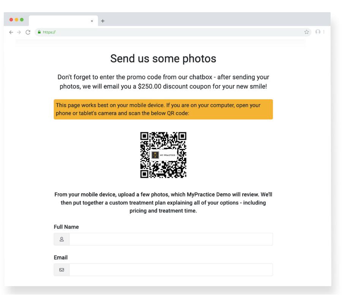Reload the page with the refresh icon
The height and width of the screenshot is (304, 342).
point(28,32)
